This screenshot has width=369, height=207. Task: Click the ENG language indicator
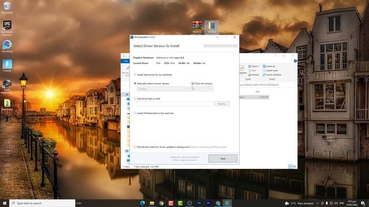point(342,203)
